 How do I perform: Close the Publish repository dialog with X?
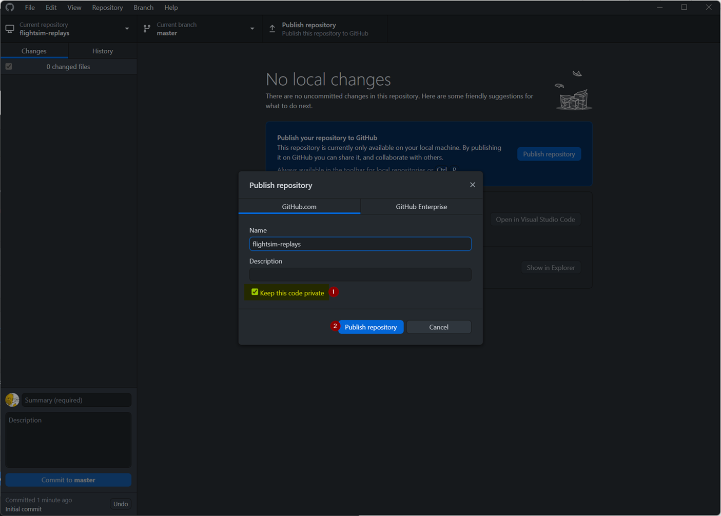click(x=473, y=185)
